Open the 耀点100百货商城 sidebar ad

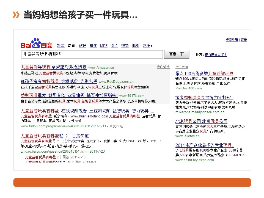pyautogui.click(x=204, y=73)
